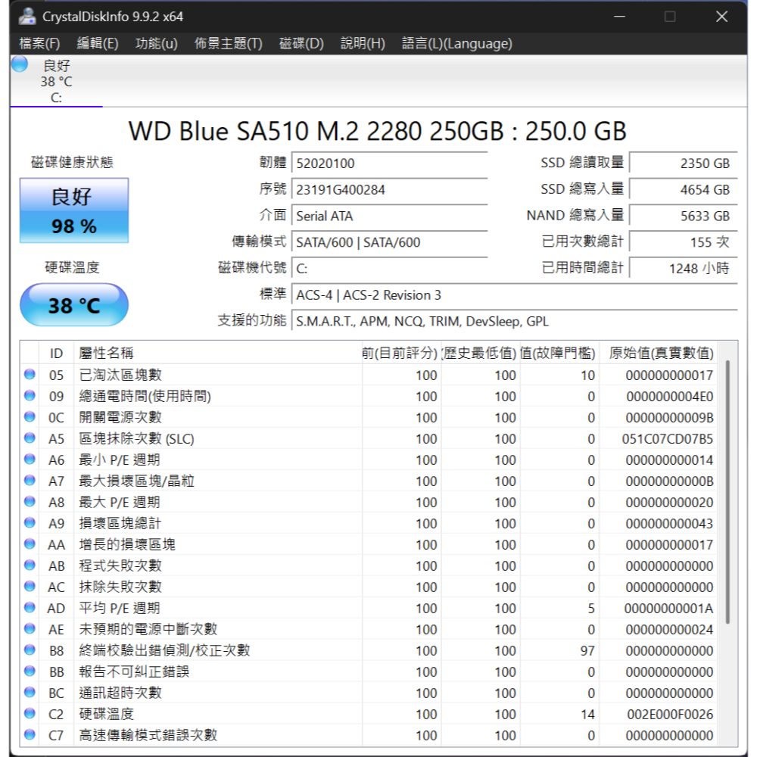Click status orb for attribute AC 抹除失敗次數
This screenshot has width=757, height=757.
tap(30, 586)
